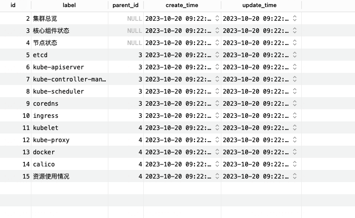Click create_time stepper arrows for row id 2
Image resolution: width=355 pixels, height=218 pixels.
(x=217, y=18)
